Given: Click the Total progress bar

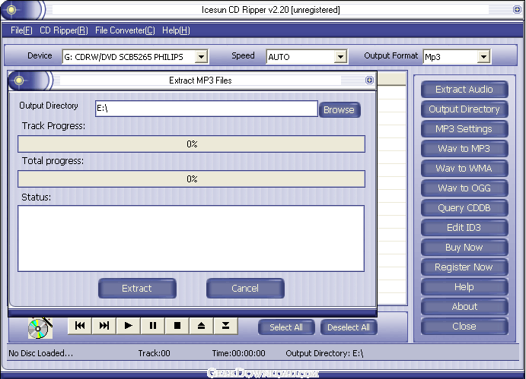Looking at the screenshot, I should point(191,178).
